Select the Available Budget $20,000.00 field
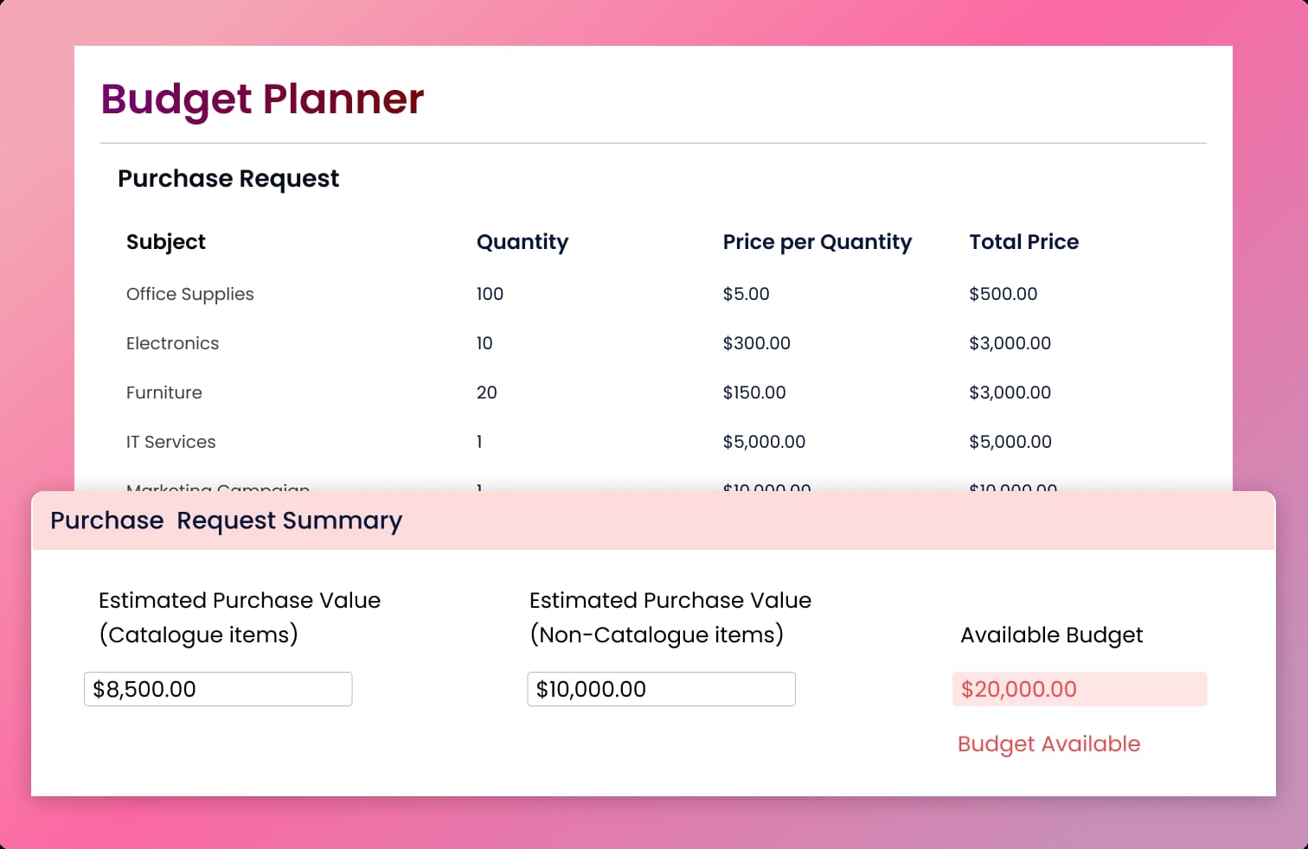The image size is (1308, 849). tap(1079, 689)
